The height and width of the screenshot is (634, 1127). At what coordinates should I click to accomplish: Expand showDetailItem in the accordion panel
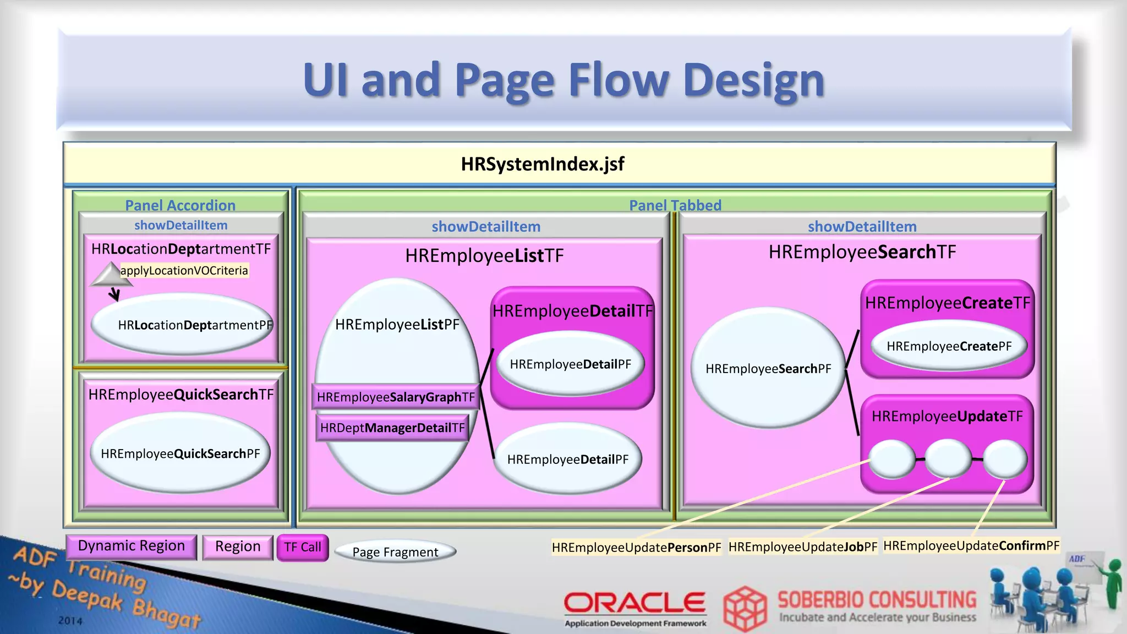click(180, 225)
